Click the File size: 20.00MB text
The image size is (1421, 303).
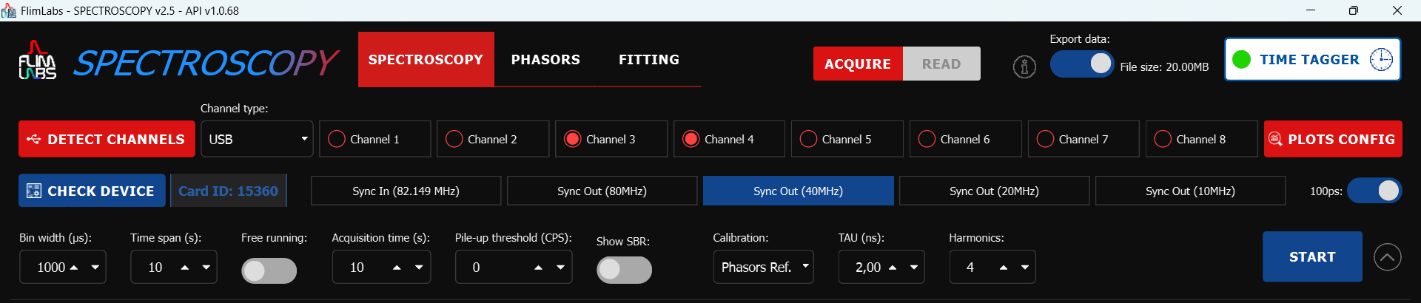point(1164,67)
